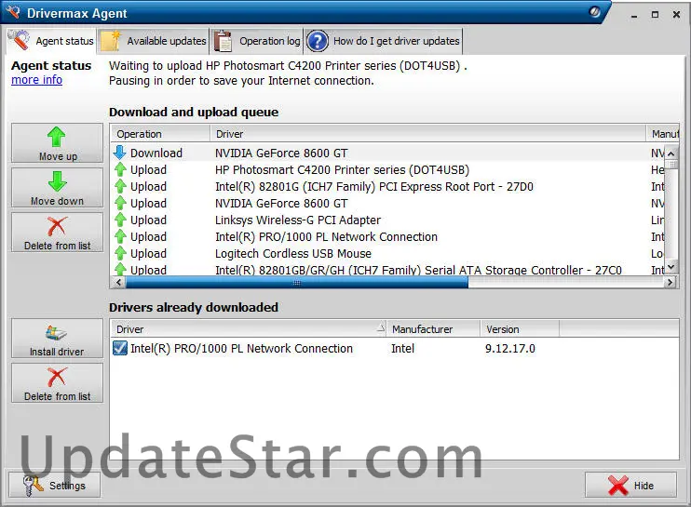691x507 pixels.
Task: Click the queue scroll up arrow
Action: click(671, 153)
